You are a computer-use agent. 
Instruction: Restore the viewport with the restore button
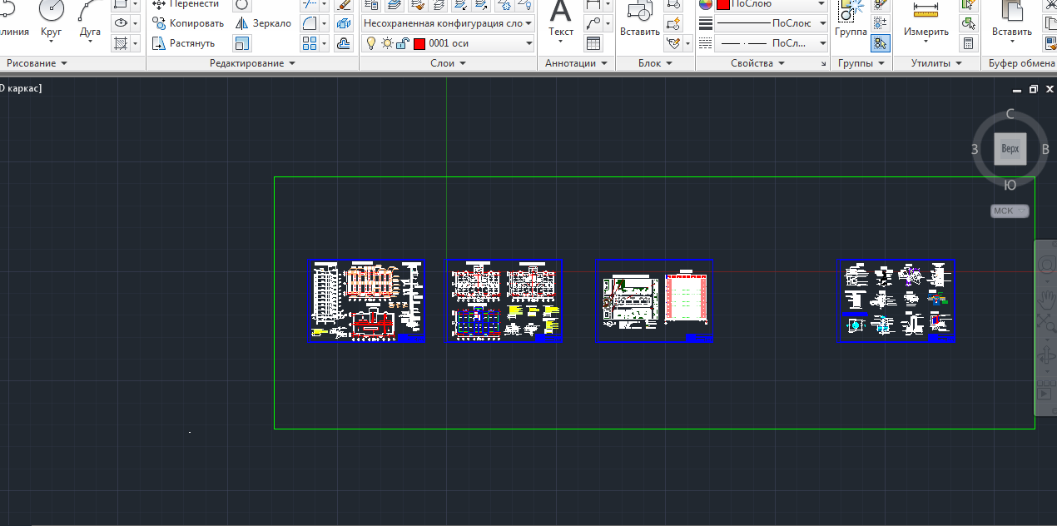[x=1034, y=89]
